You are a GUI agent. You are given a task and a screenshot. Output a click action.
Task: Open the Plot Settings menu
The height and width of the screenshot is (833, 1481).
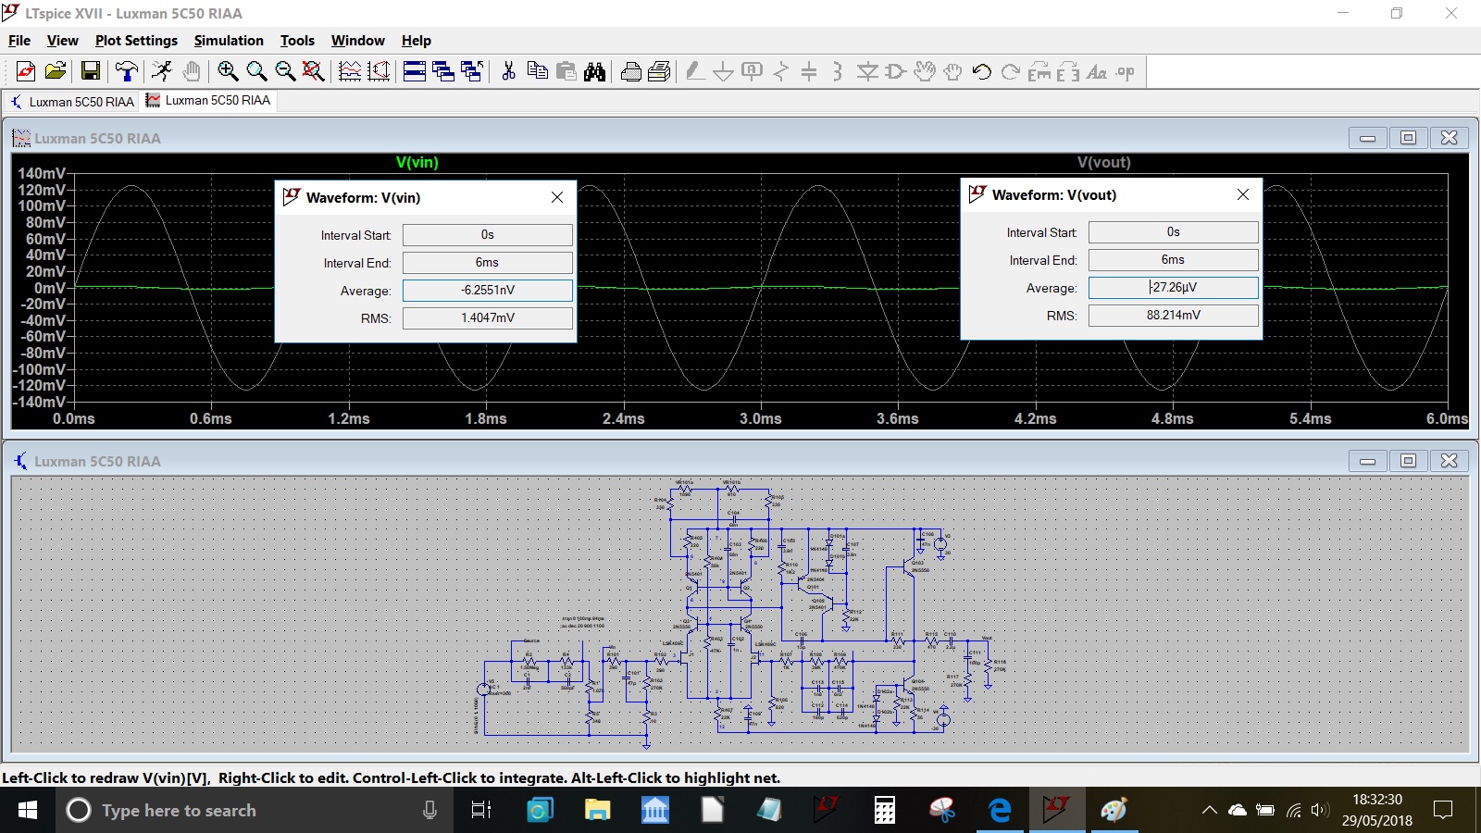point(136,41)
